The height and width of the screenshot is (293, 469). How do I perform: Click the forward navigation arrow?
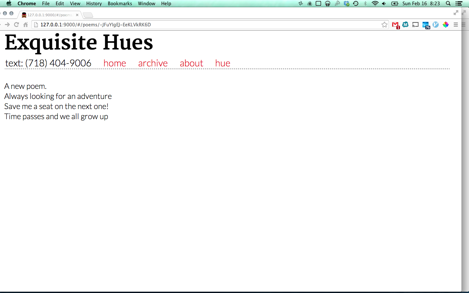click(7, 25)
